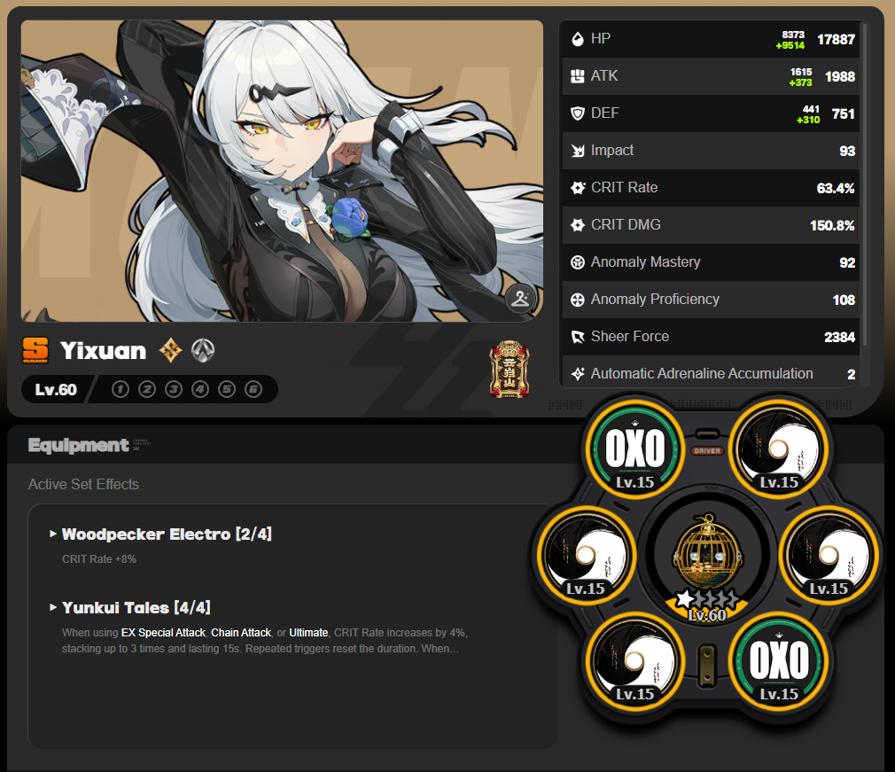Screen dimensions: 895x772
Task: Select the middle-left Yunkui Tales drive disc
Action: click(586, 555)
